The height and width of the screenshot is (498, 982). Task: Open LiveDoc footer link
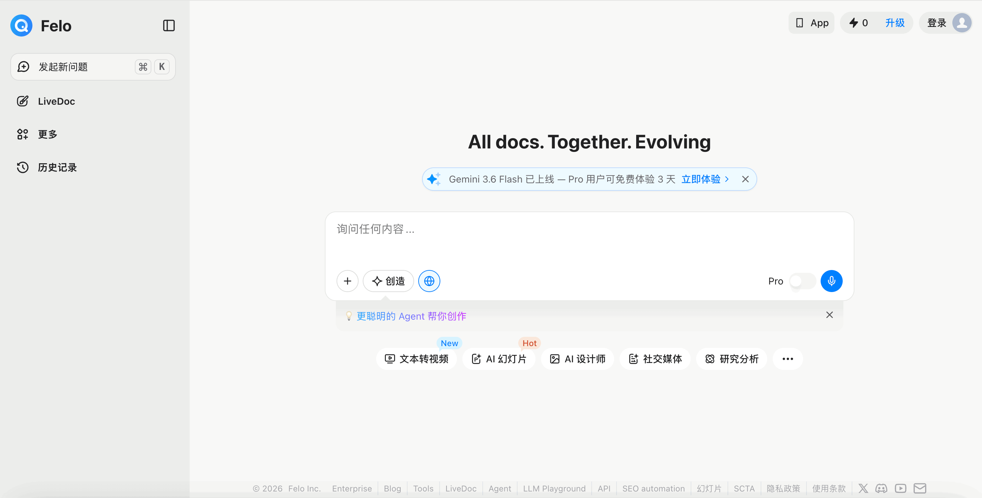coord(461,488)
